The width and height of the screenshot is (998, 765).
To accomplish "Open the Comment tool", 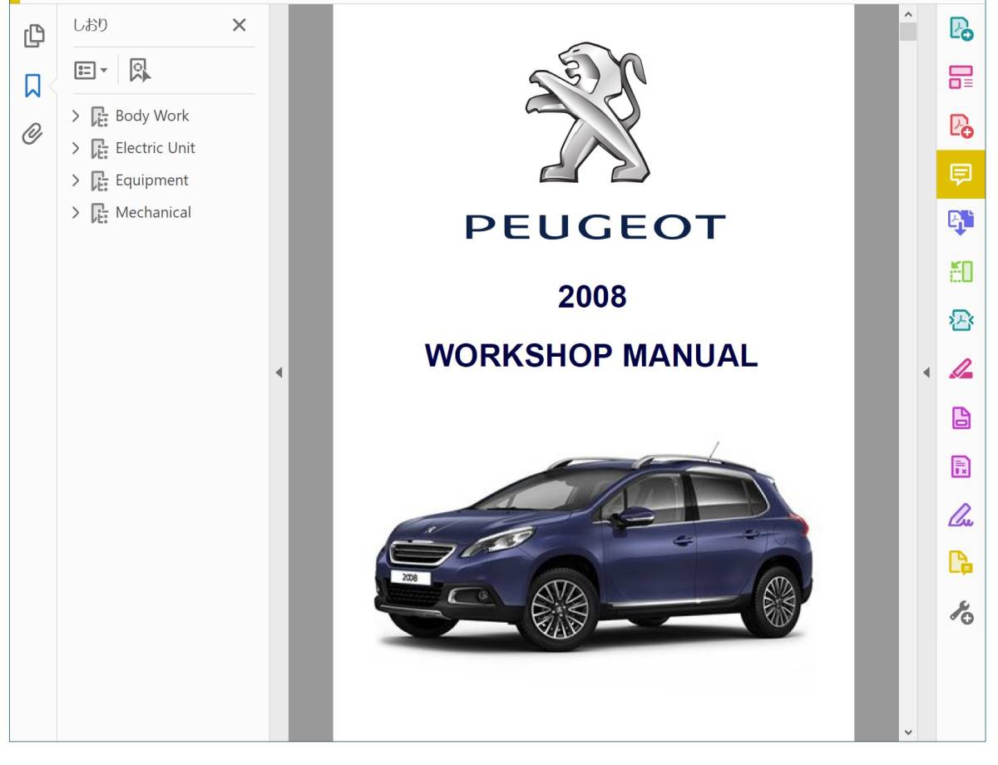I will pyautogui.click(x=961, y=175).
